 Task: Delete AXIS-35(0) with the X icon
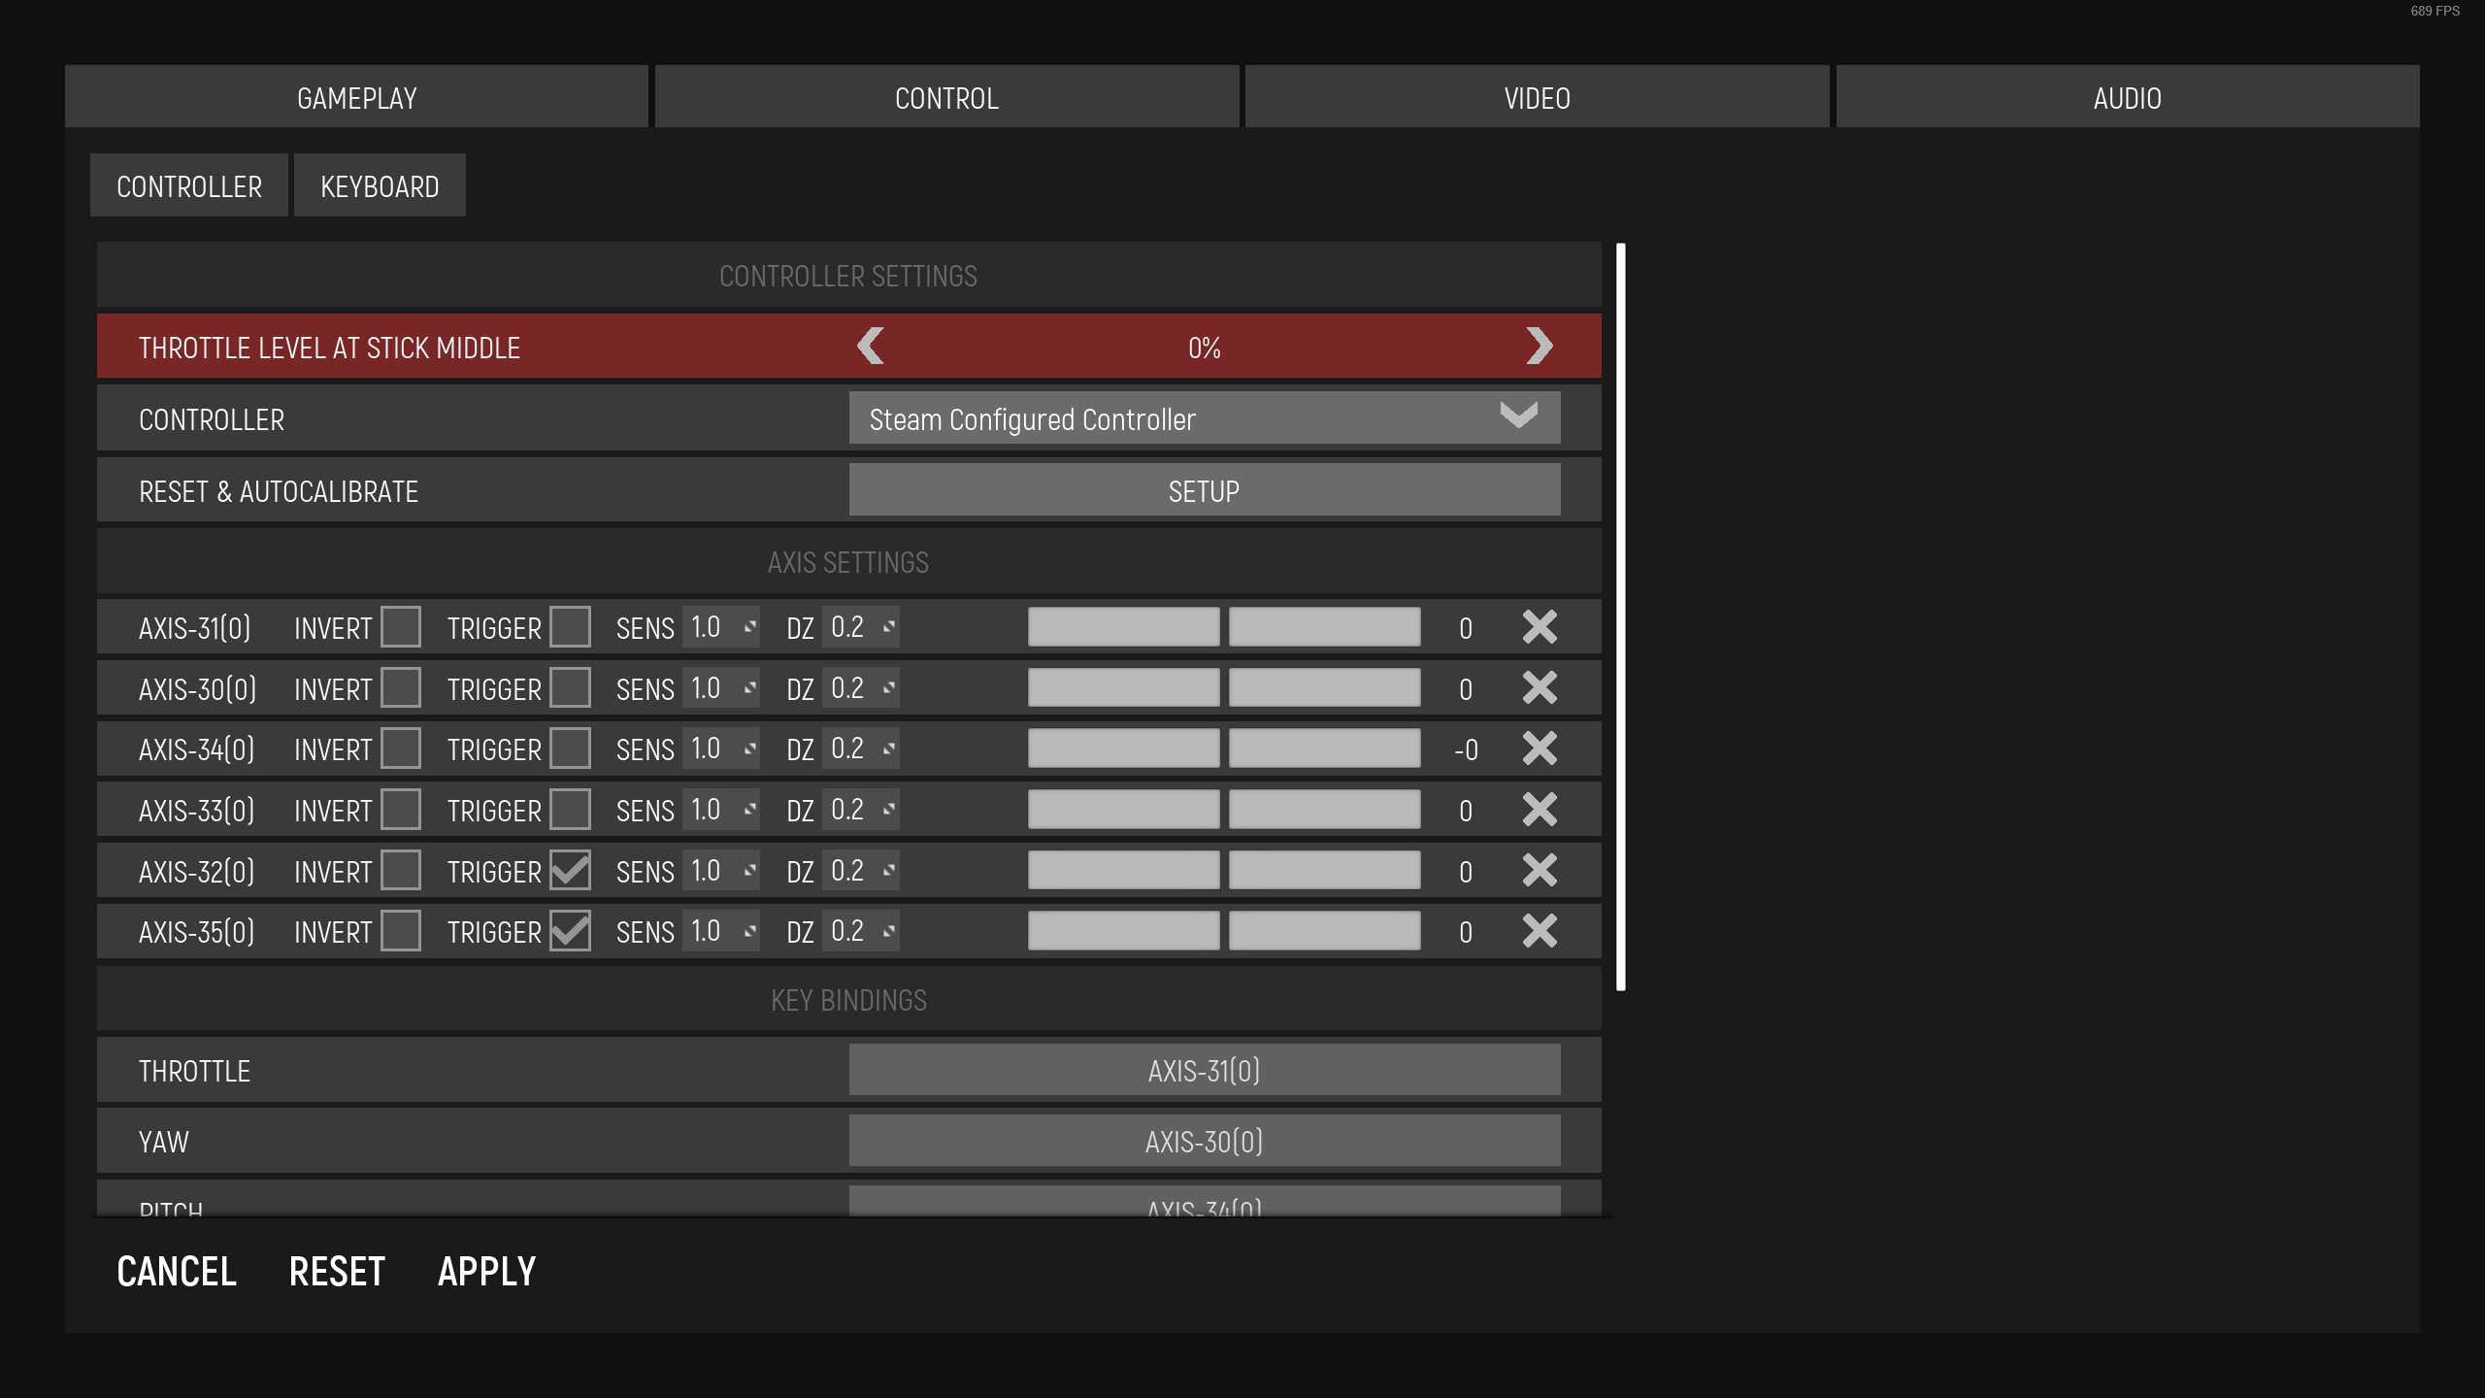click(x=1540, y=931)
